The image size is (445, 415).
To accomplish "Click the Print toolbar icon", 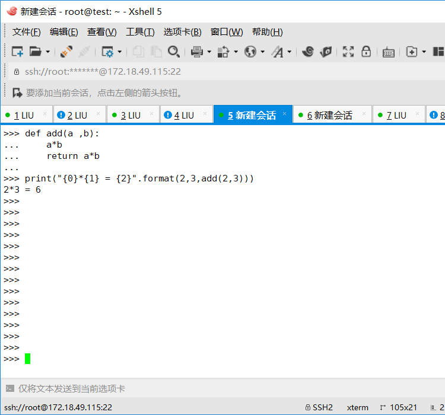I will pyautogui.click(x=197, y=52).
